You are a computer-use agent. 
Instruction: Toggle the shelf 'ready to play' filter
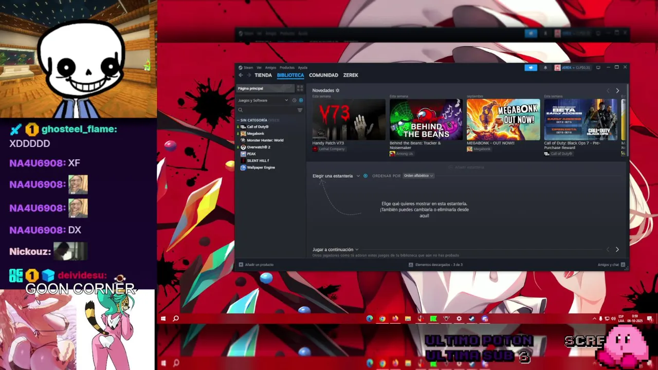point(365,176)
